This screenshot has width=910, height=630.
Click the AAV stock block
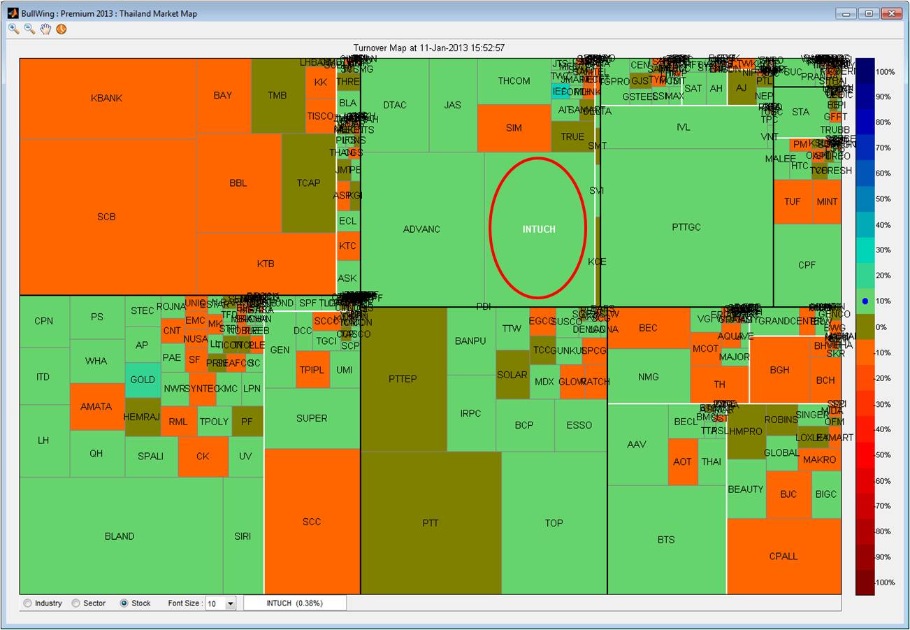pos(637,445)
